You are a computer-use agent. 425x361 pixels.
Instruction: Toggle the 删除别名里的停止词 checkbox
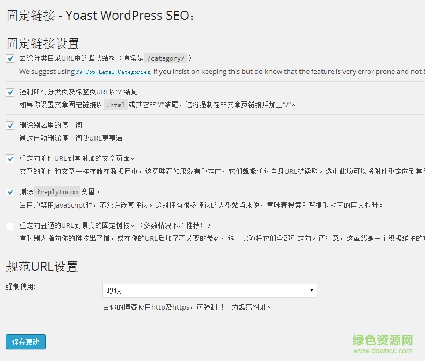[10, 126]
